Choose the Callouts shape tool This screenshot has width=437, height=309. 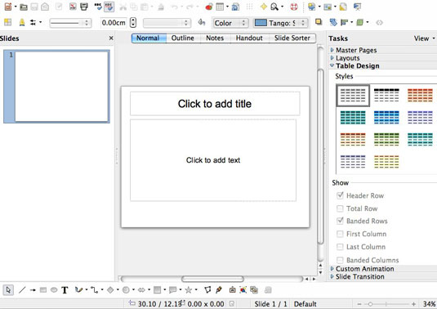click(x=173, y=290)
